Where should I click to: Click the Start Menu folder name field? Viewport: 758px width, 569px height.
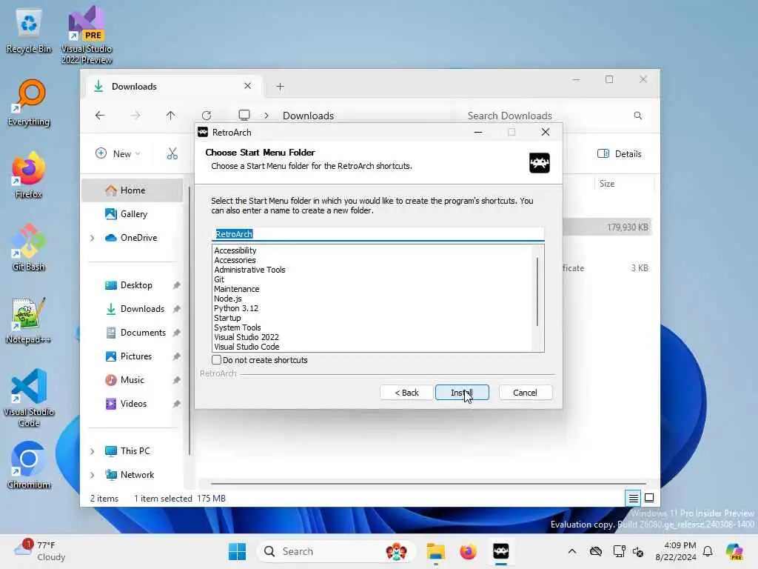coord(378,234)
